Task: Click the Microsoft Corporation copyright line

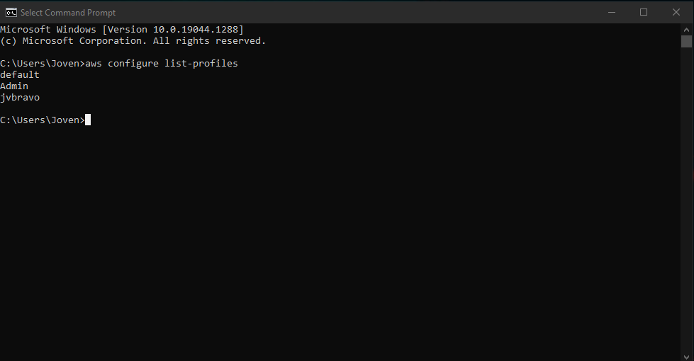Action: click(133, 40)
